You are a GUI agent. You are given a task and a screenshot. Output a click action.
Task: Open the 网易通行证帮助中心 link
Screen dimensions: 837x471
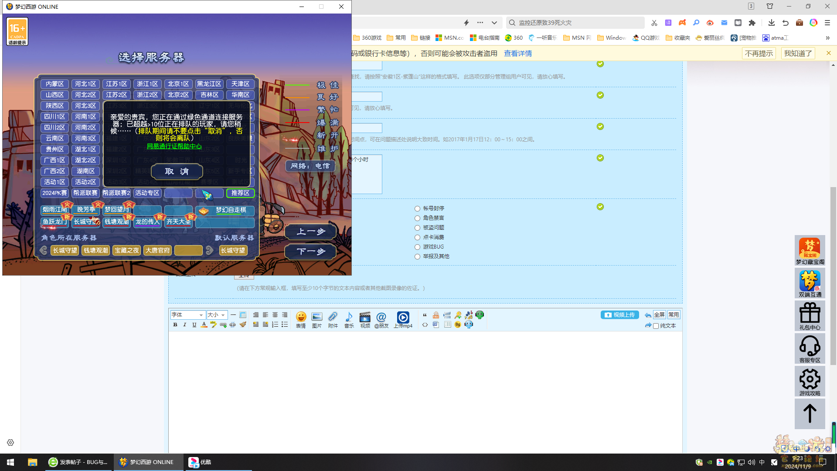[x=174, y=146]
